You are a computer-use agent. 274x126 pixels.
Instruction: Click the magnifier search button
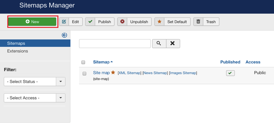tap(159, 43)
